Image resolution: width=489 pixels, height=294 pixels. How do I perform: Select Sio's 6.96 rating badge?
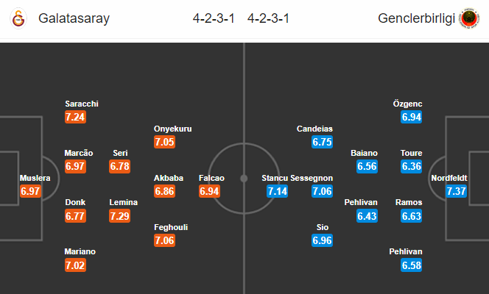[x=322, y=240]
